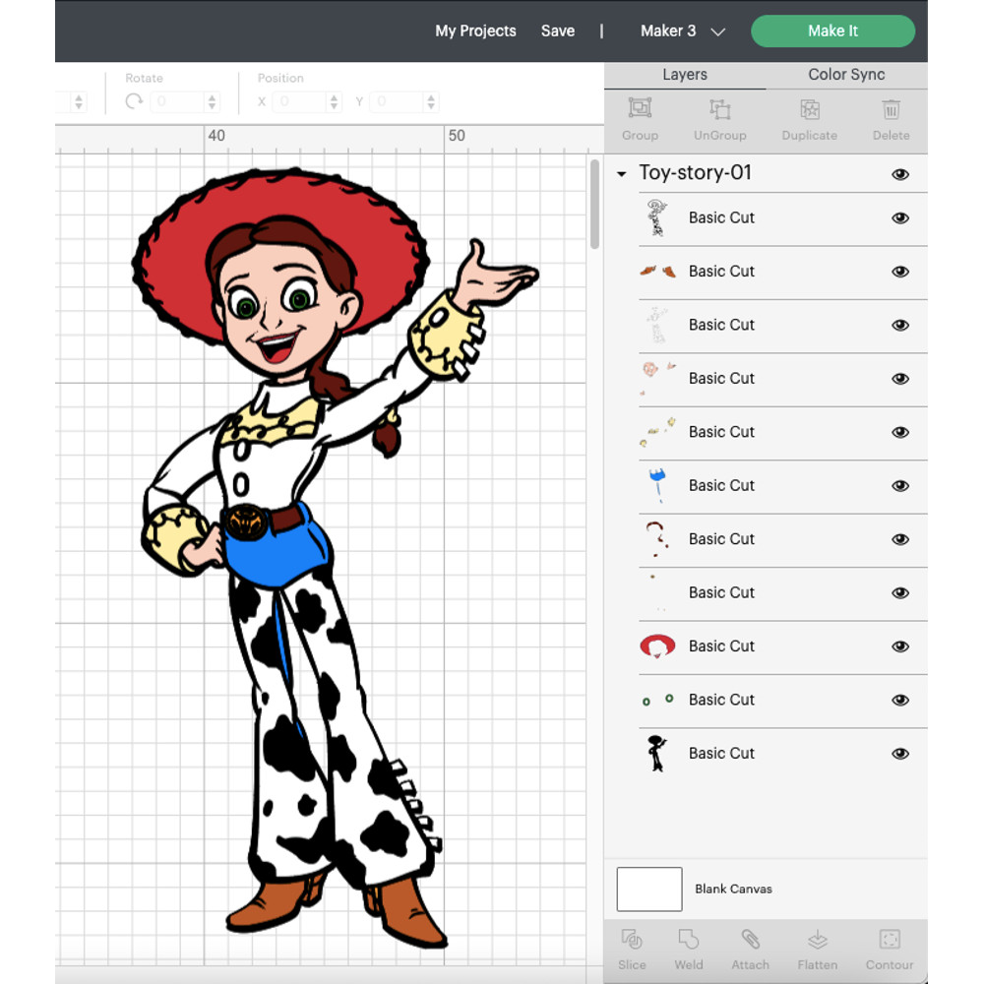Click the UnGroup icon
Viewport: 984px width, 984px height.
pyautogui.click(x=719, y=118)
